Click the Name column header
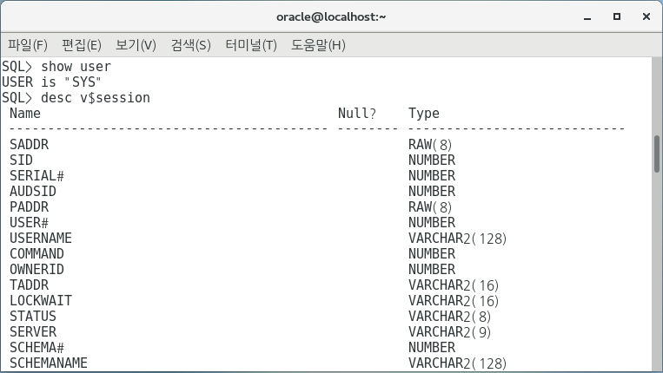The width and height of the screenshot is (663, 373). point(25,113)
